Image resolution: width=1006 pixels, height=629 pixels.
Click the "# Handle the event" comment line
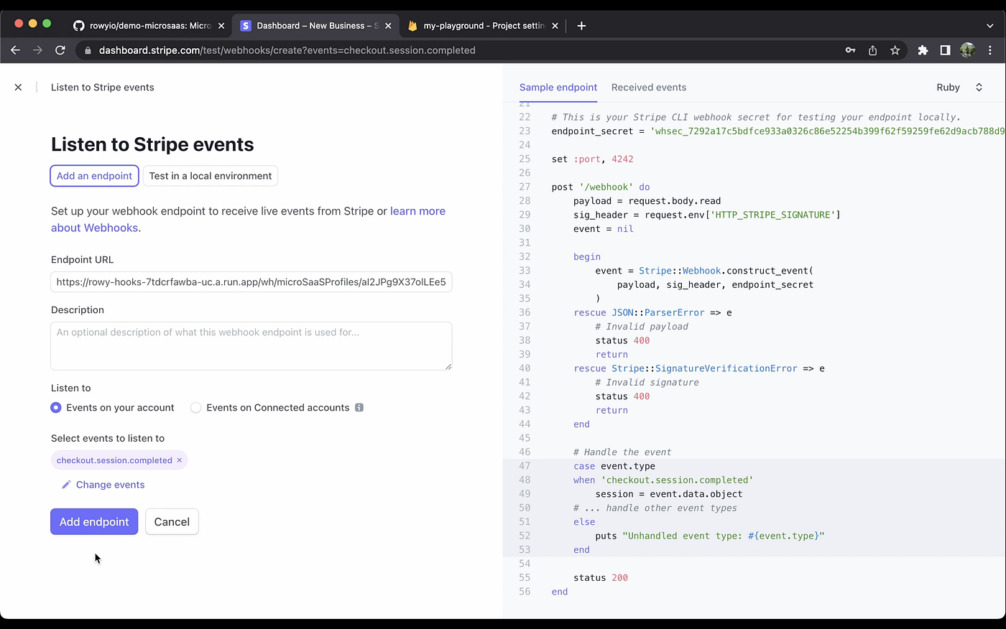click(x=622, y=452)
